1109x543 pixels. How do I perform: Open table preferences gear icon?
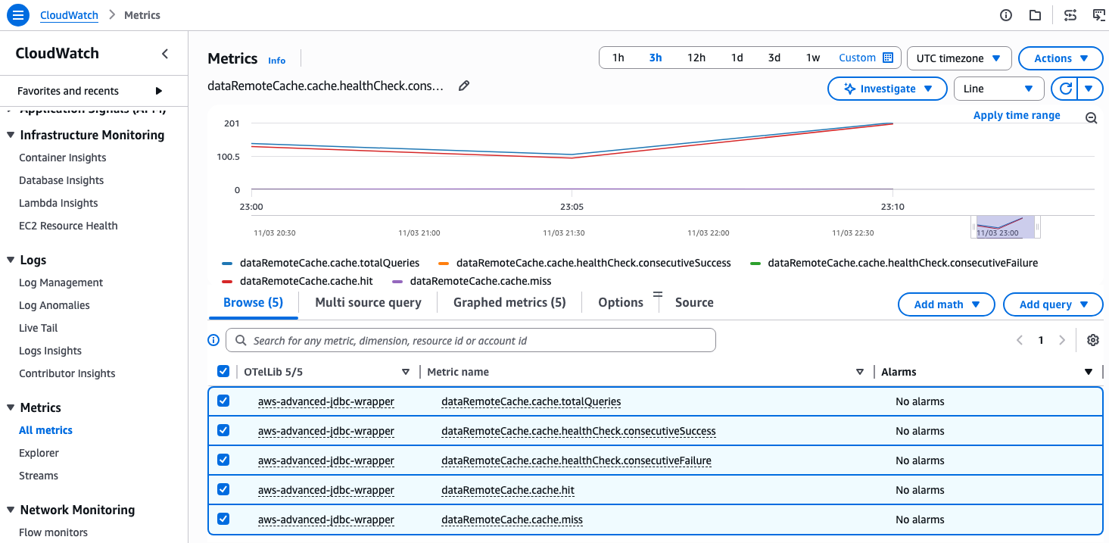(x=1092, y=340)
